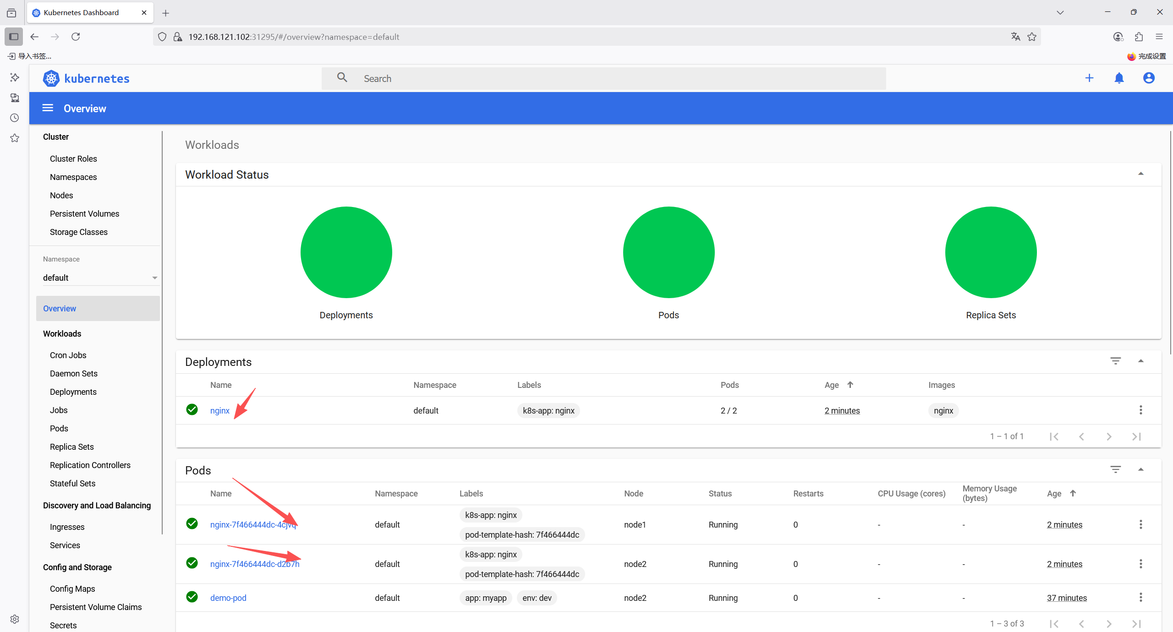Screen dimensions: 1173x632
Task: Open Services in sidebar
Action: click(65, 545)
